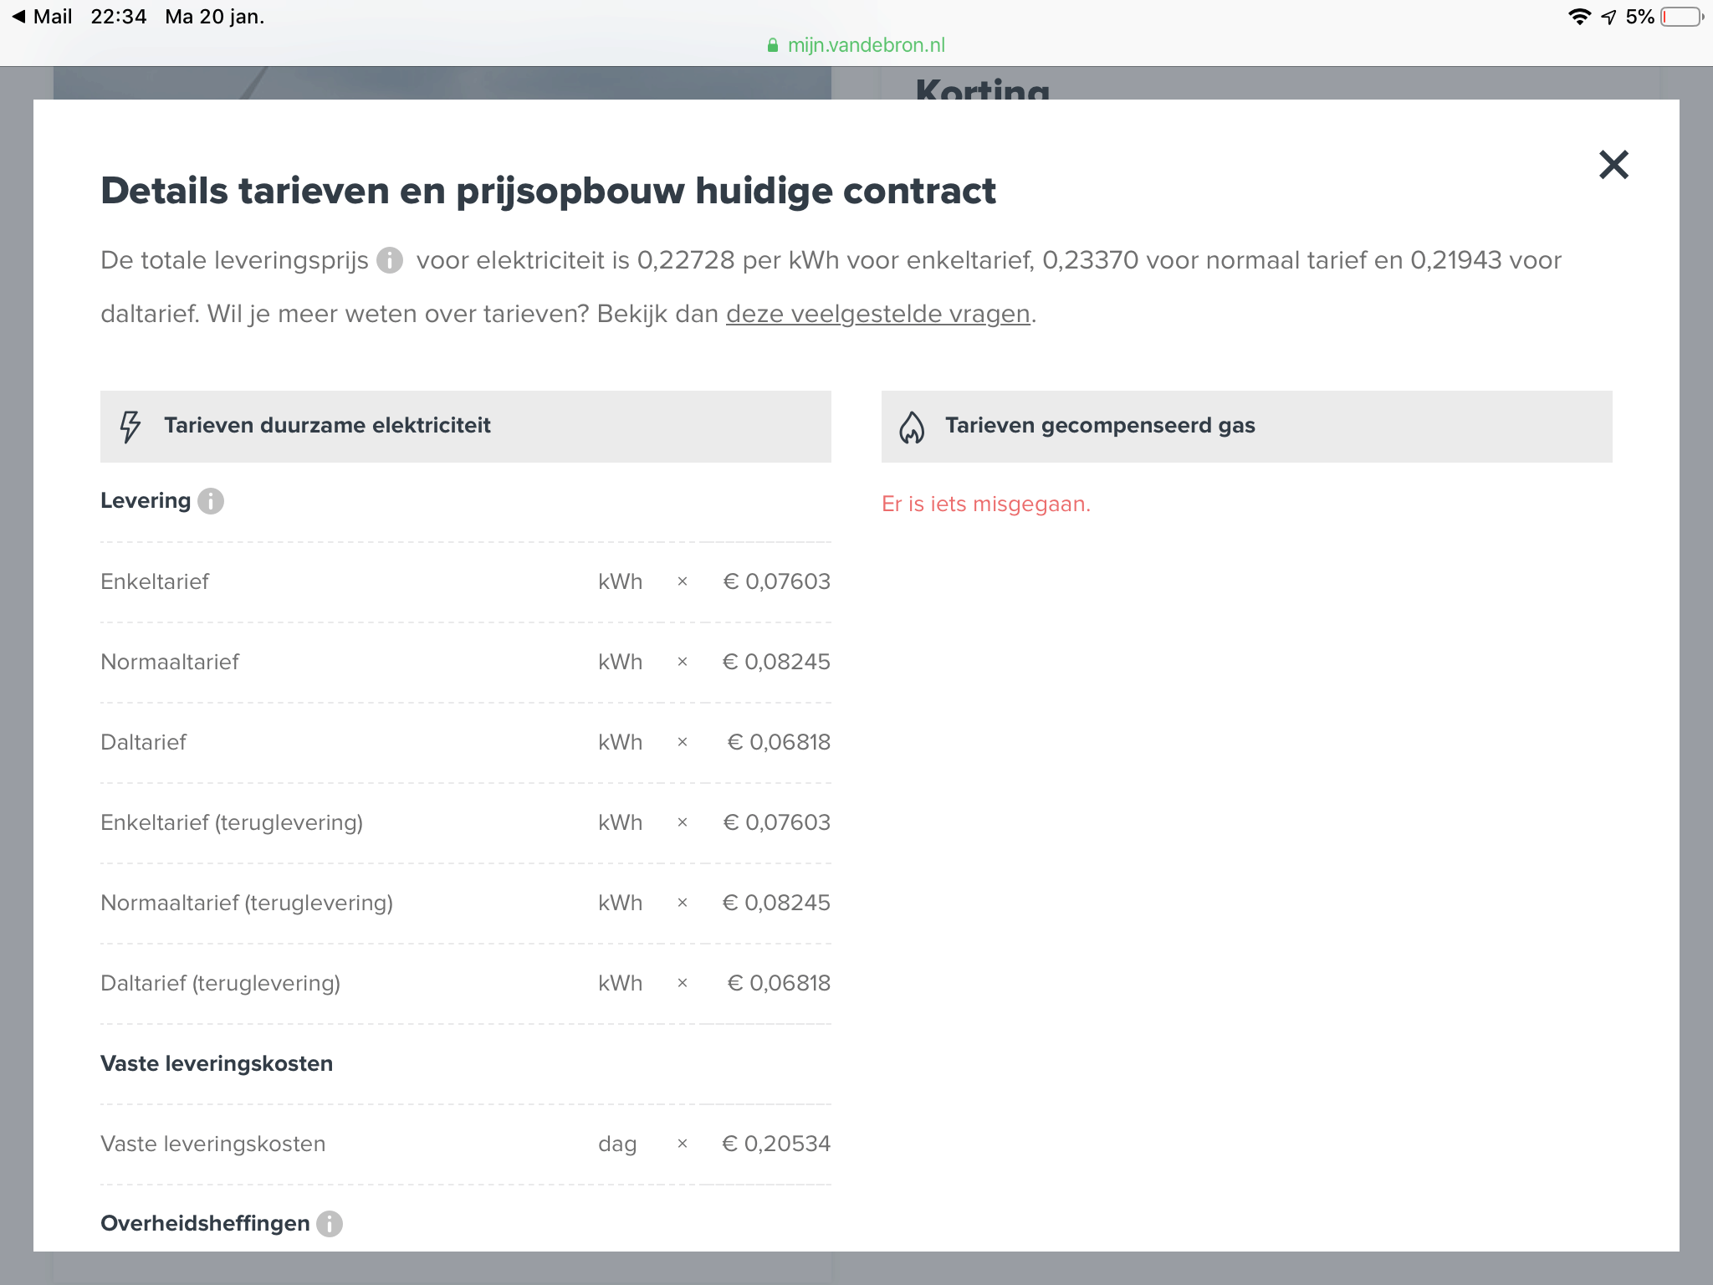Tap mijn.vandebron.nl address bar
Image resolution: width=1713 pixels, height=1285 pixels.
(865, 45)
